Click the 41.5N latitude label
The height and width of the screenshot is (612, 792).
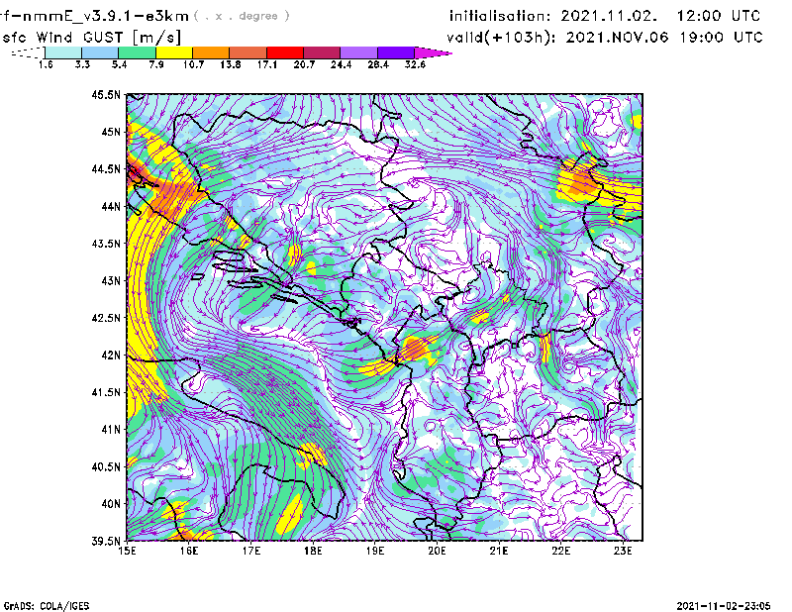click(106, 392)
